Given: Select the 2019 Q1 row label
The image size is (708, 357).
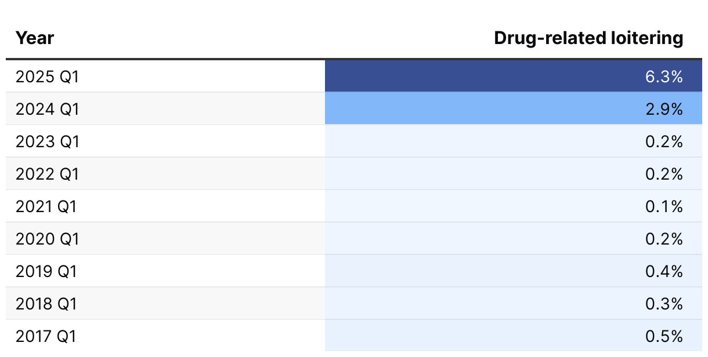Looking at the screenshot, I should 46,271.
